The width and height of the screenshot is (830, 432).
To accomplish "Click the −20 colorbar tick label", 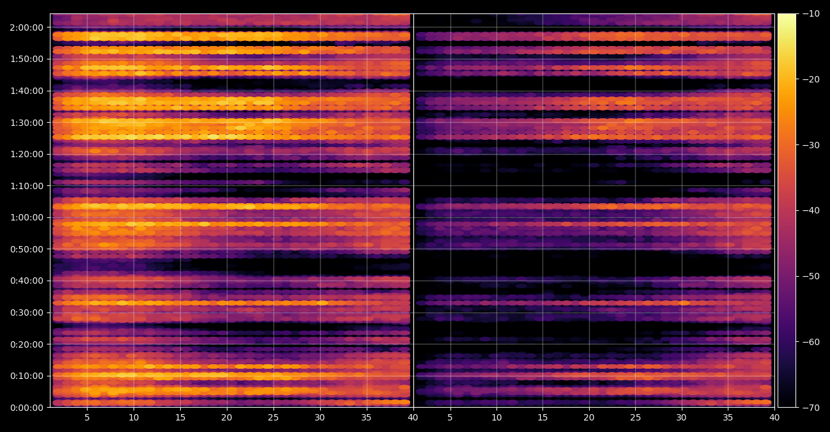I will [810, 79].
